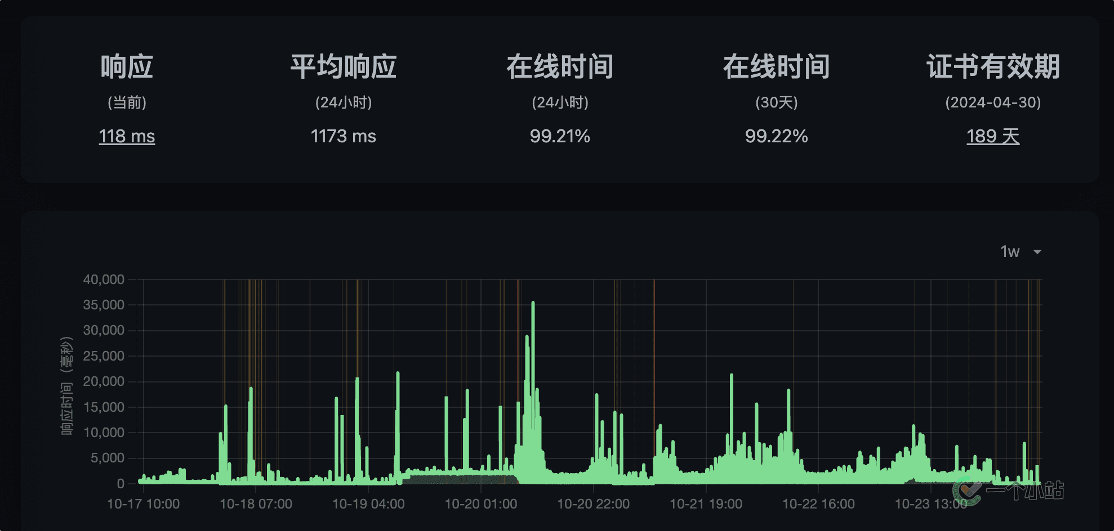The width and height of the screenshot is (1114, 531).
Task: Click the "(2024-04-30)" certificate date text
Action: 993,102
